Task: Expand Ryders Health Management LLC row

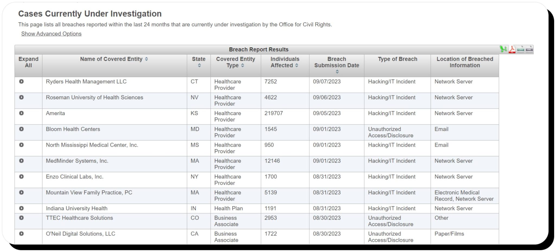Action: click(21, 82)
